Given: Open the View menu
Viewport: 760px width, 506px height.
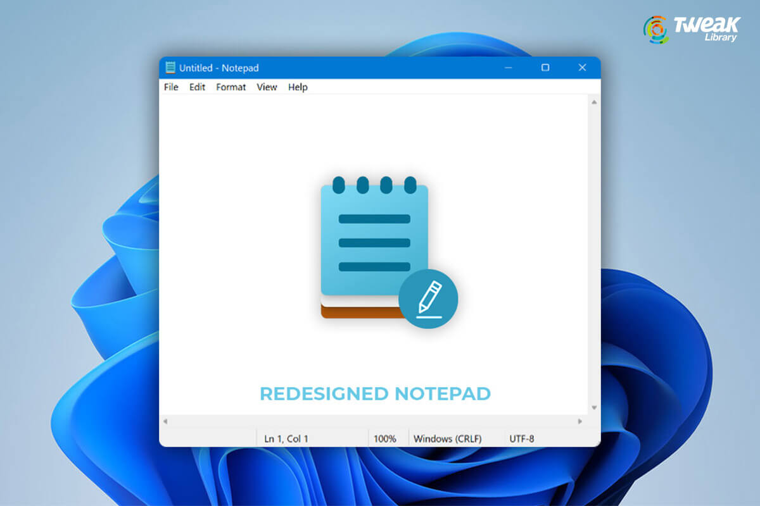Looking at the screenshot, I should pos(267,87).
